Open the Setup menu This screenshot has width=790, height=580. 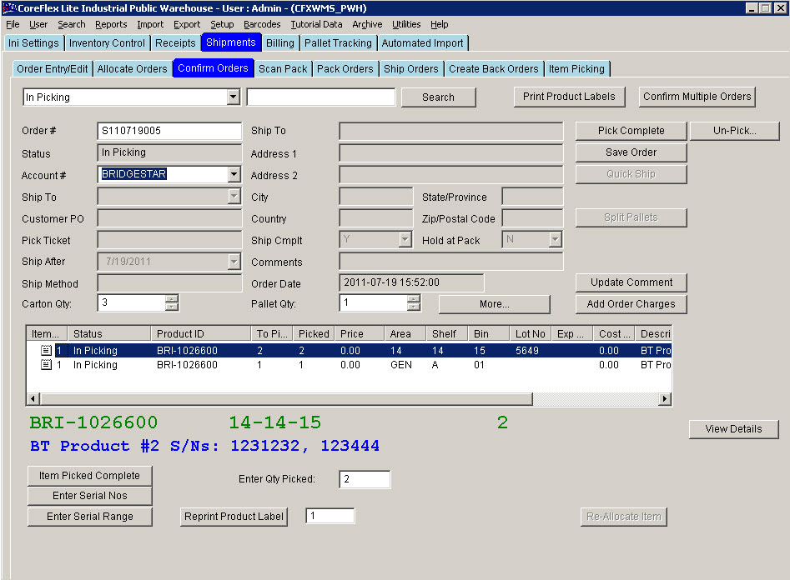(x=222, y=24)
